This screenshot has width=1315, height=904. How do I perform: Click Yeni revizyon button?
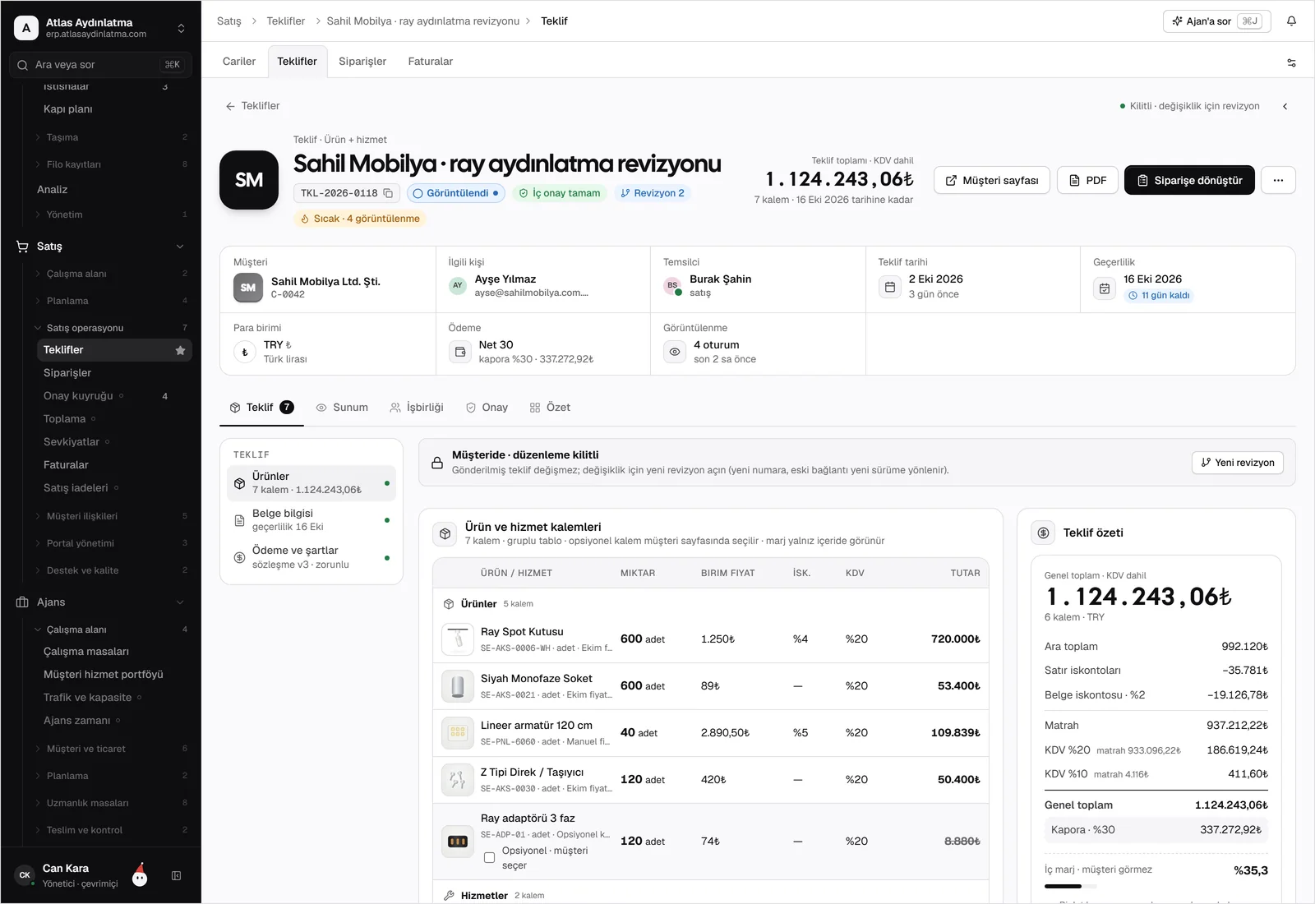(x=1238, y=463)
